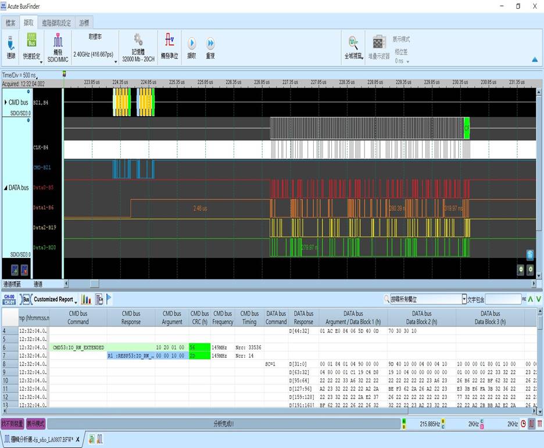Expand the CMD bus channel group
544x448 pixels.
click(x=6, y=102)
